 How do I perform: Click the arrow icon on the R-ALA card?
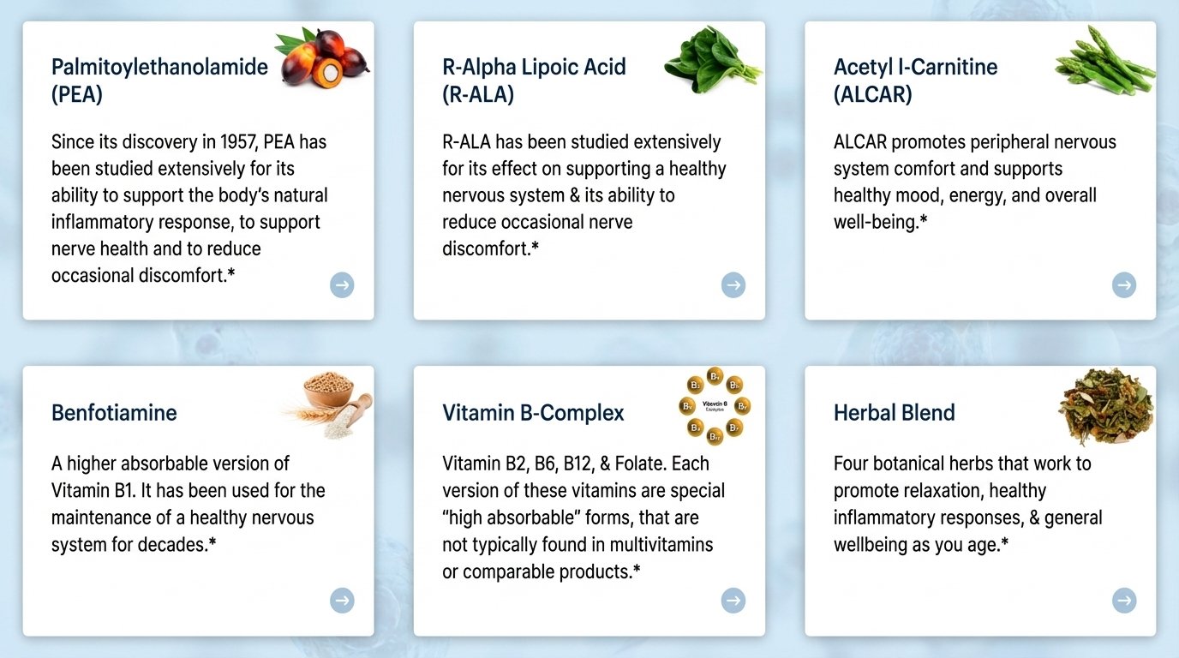click(x=733, y=284)
